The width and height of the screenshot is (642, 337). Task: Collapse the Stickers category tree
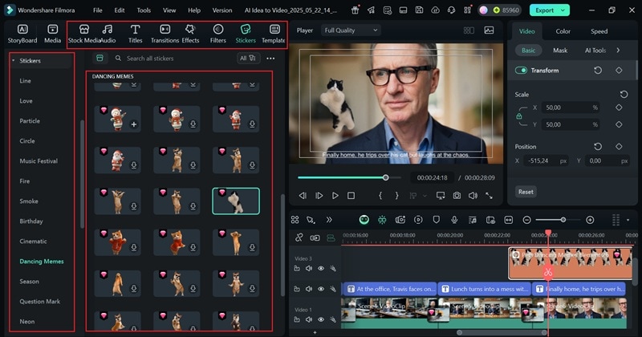13,61
